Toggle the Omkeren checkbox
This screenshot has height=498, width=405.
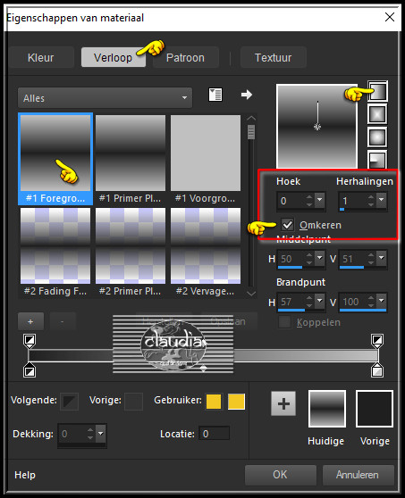(288, 225)
